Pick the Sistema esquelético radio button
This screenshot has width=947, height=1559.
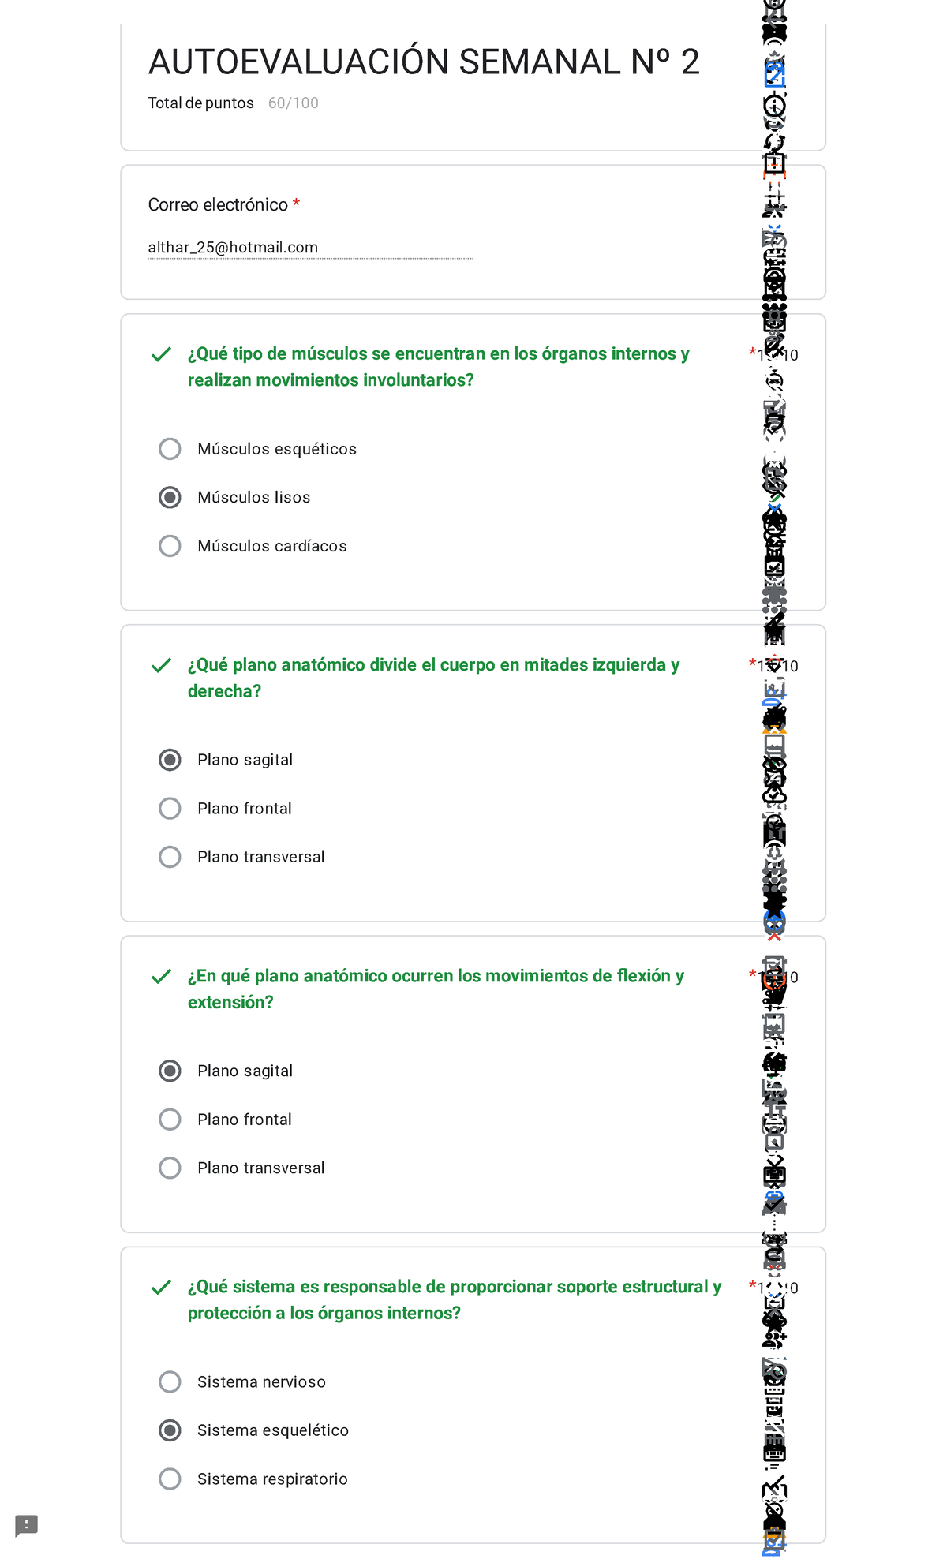(170, 1430)
